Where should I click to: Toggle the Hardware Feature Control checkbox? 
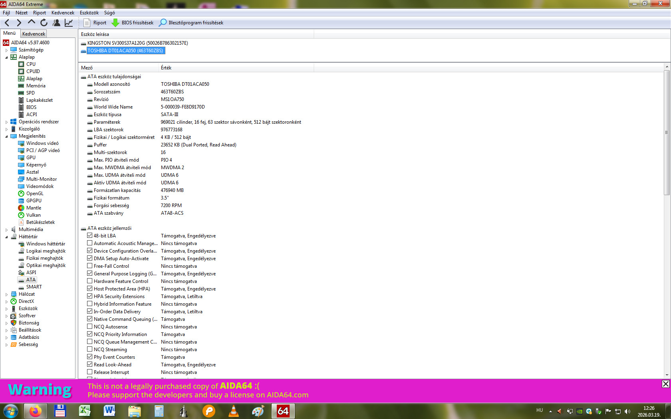(90, 281)
